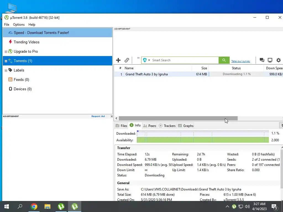Switch to the Info tab

point(135,125)
